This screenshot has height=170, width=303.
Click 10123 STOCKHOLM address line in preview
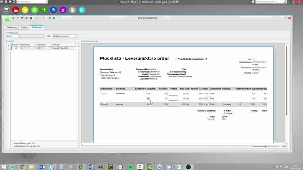110,78
